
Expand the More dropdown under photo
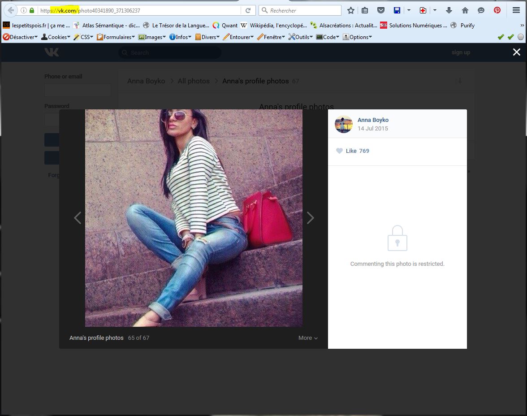pyautogui.click(x=308, y=338)
